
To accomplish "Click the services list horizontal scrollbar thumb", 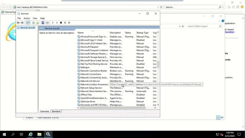I will [113, 108].
